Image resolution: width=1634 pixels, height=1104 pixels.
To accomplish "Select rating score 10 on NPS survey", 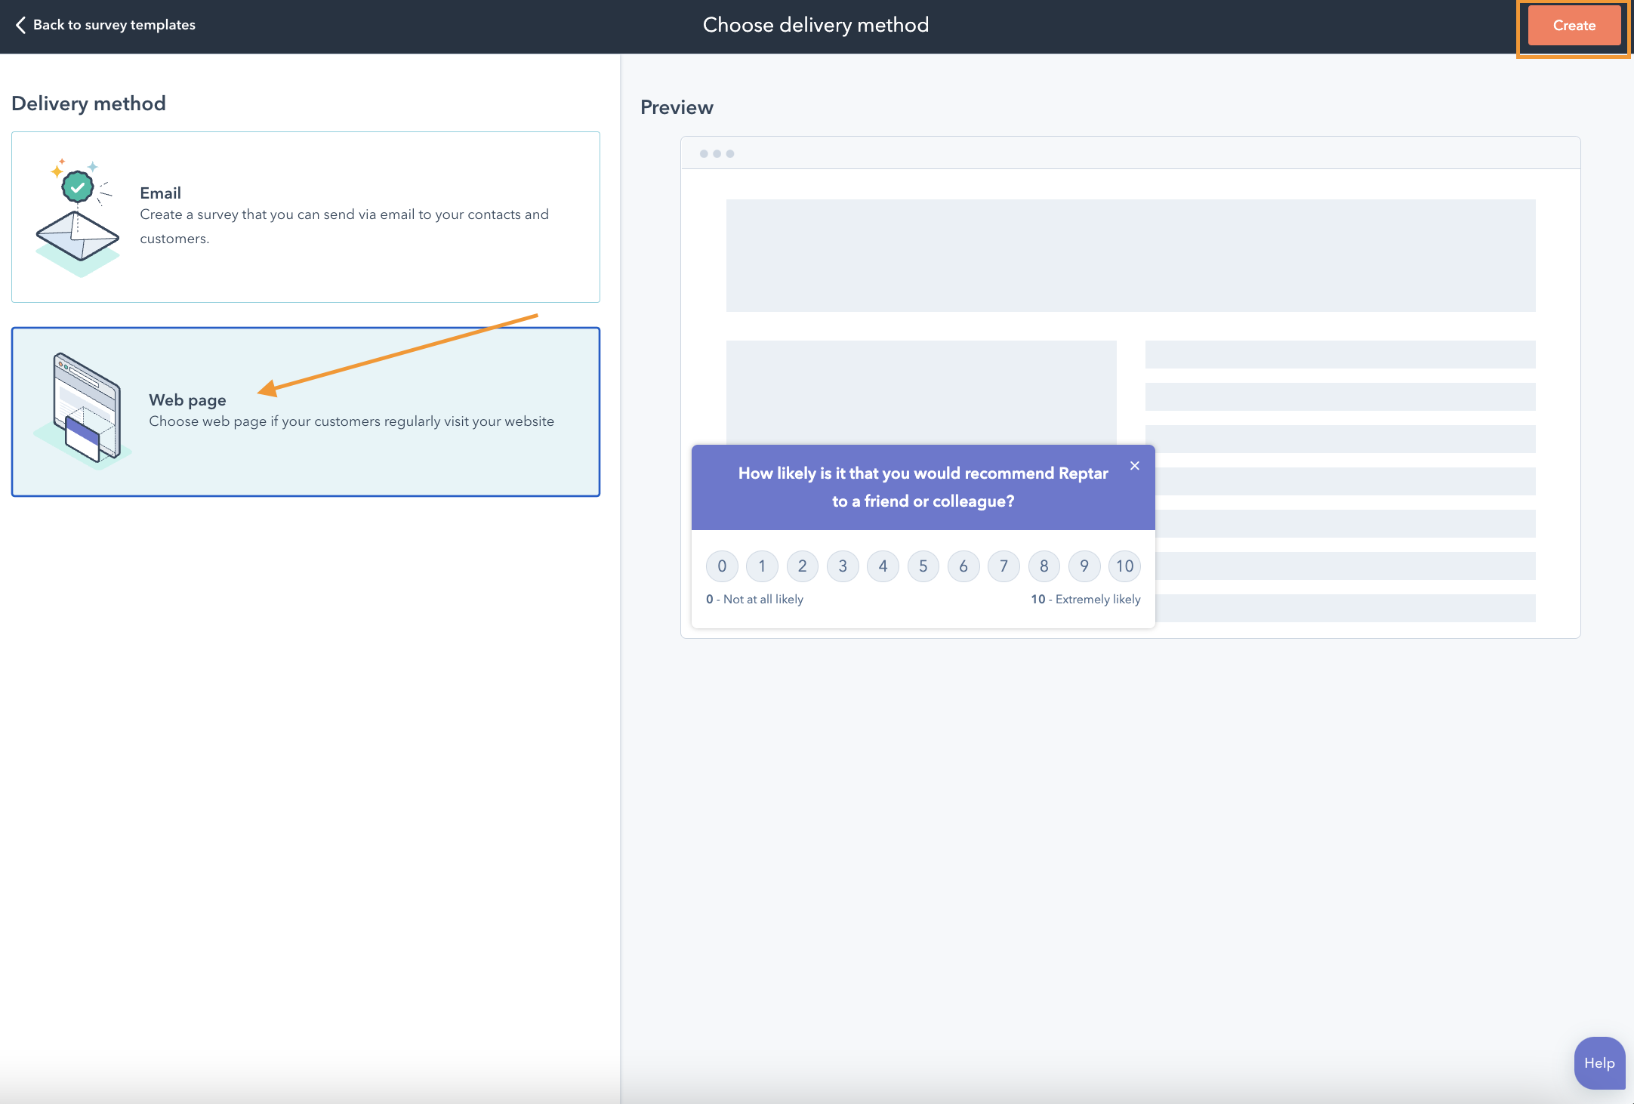I will pyautogui.click(x=1124, y=566).
